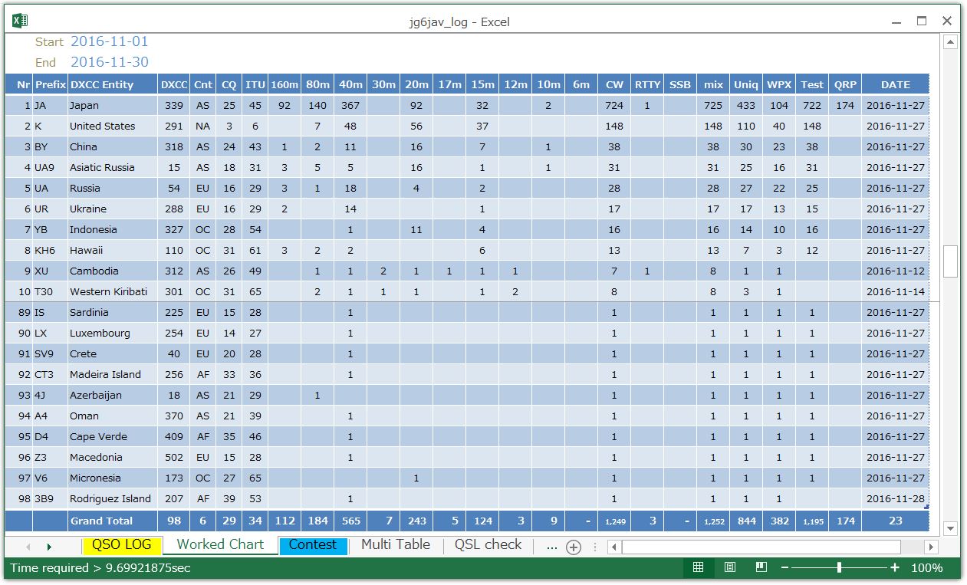Click the Excel application icon
967x585 pixels.
(21, 21)
